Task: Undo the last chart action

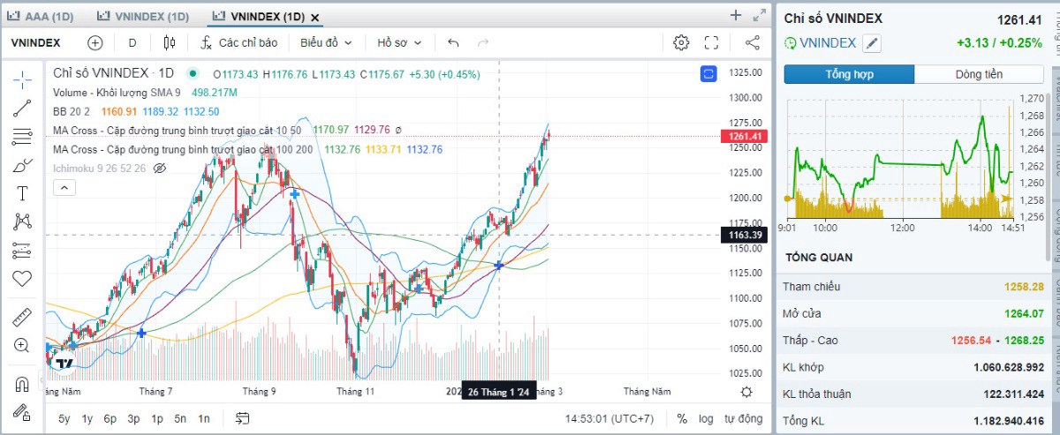Action: click(453, 42)
